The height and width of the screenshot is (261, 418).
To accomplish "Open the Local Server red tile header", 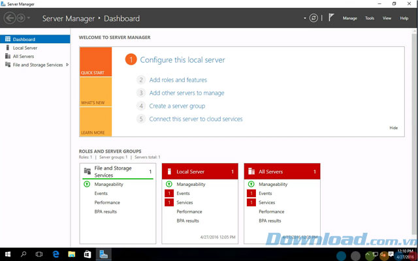I will pos(200,172).
